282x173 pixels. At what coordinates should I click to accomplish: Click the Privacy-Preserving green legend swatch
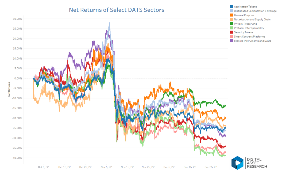(x=231, y=24)
